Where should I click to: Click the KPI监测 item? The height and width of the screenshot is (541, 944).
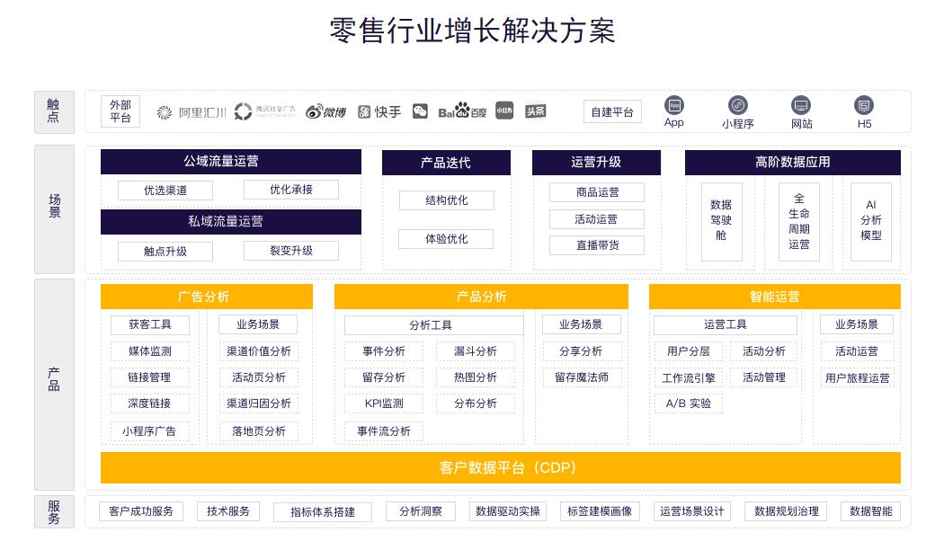(384, 404)
